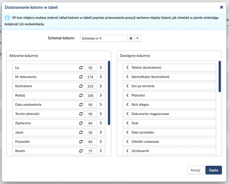Move Razem to available columns

(101, 151)
